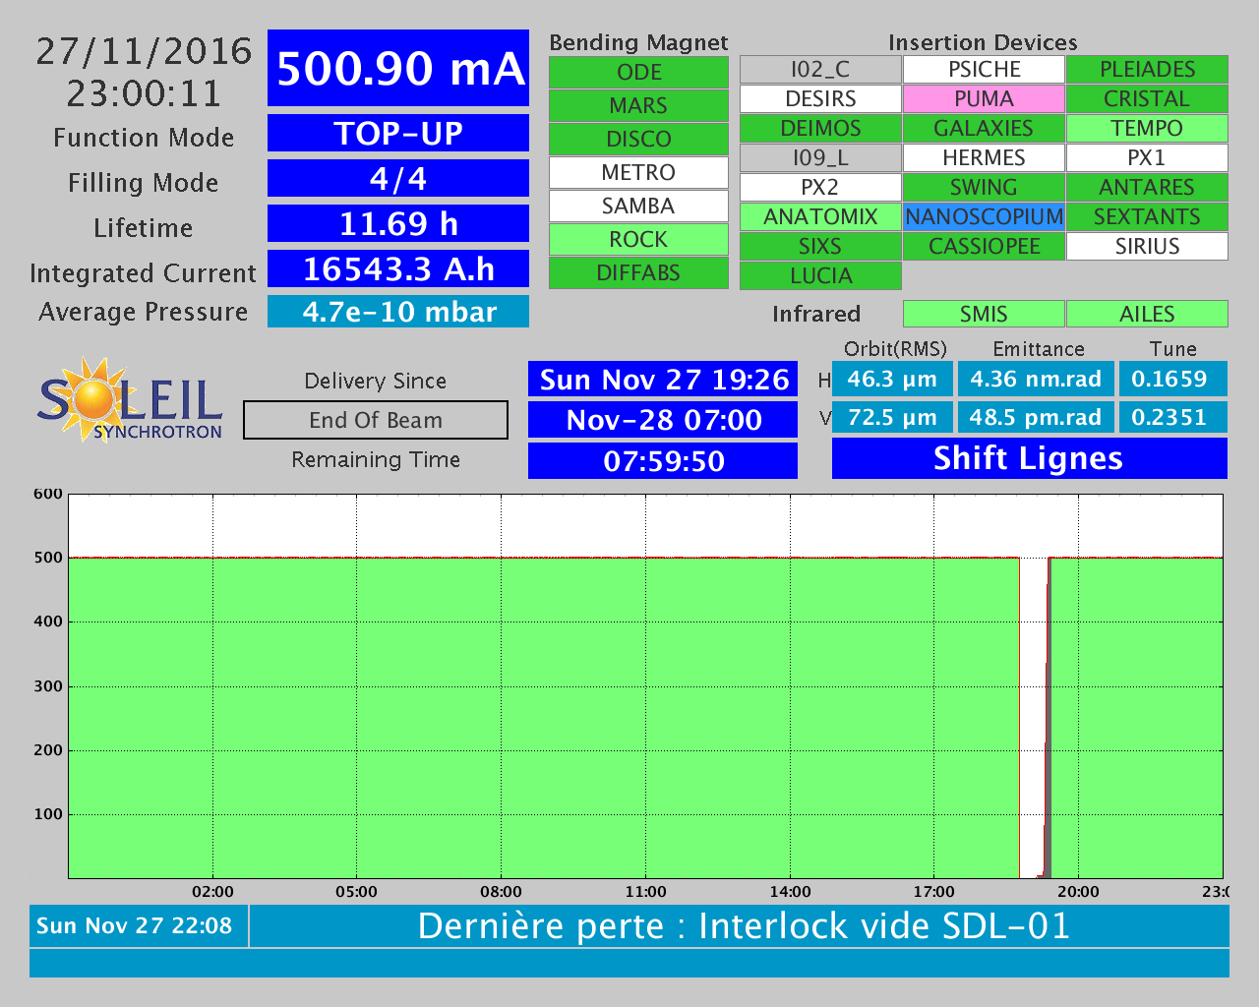Click the METRO beamline status box
The height and width of the screenshot is (1007, 1259).
point(638,173)
